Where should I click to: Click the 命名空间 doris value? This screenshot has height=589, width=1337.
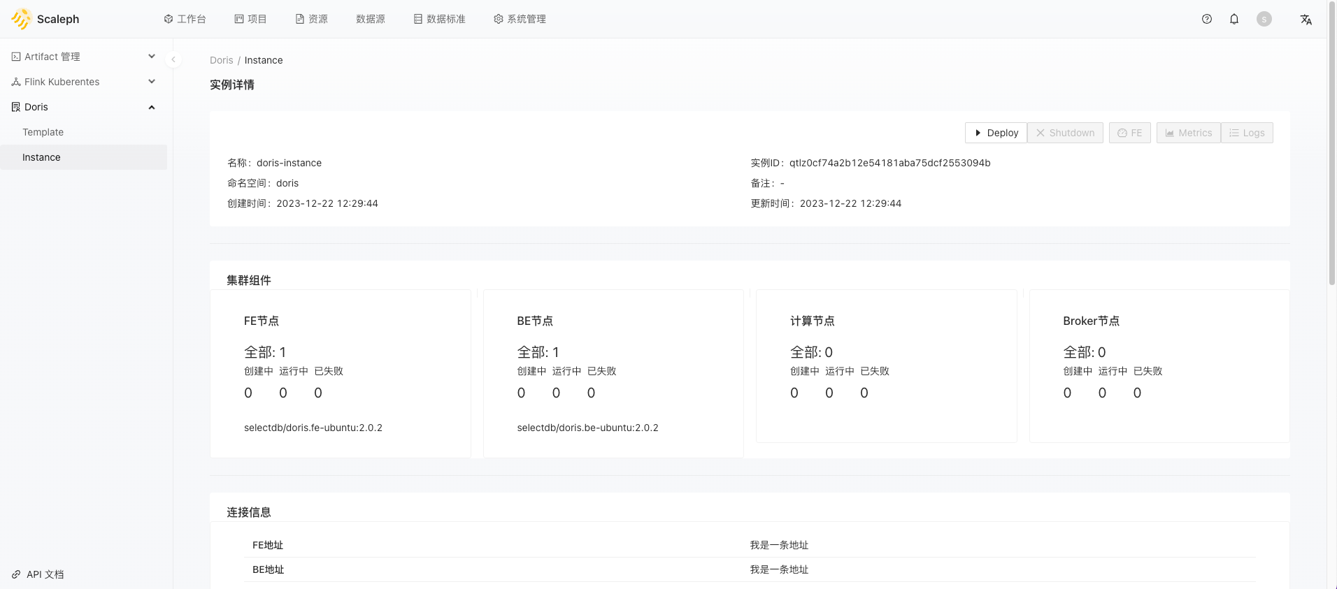(287, 183)
